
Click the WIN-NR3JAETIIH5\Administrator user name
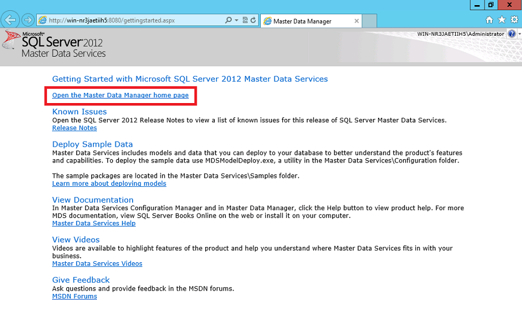(460, 34)
